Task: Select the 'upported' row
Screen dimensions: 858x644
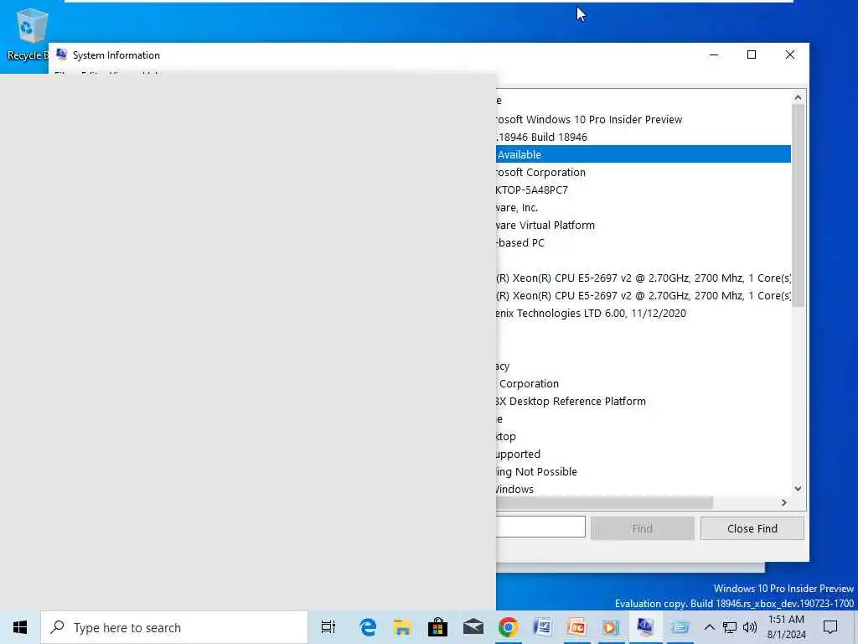Action: [643, 454]
